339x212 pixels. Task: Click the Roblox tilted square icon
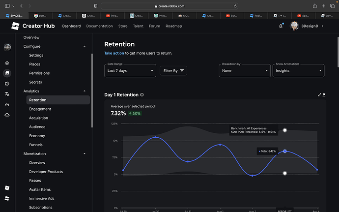[7, 188]
